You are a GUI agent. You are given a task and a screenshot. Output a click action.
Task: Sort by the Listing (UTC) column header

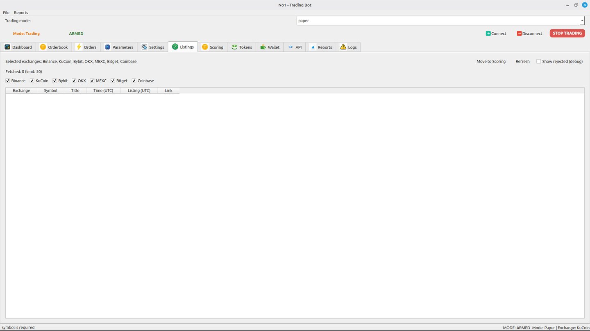coord(139,90)
